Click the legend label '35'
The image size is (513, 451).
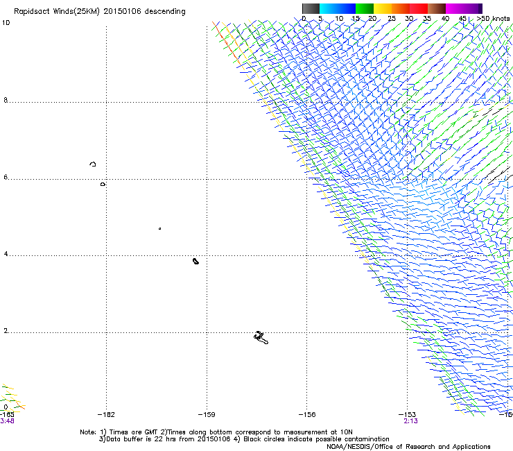[427, 19]
